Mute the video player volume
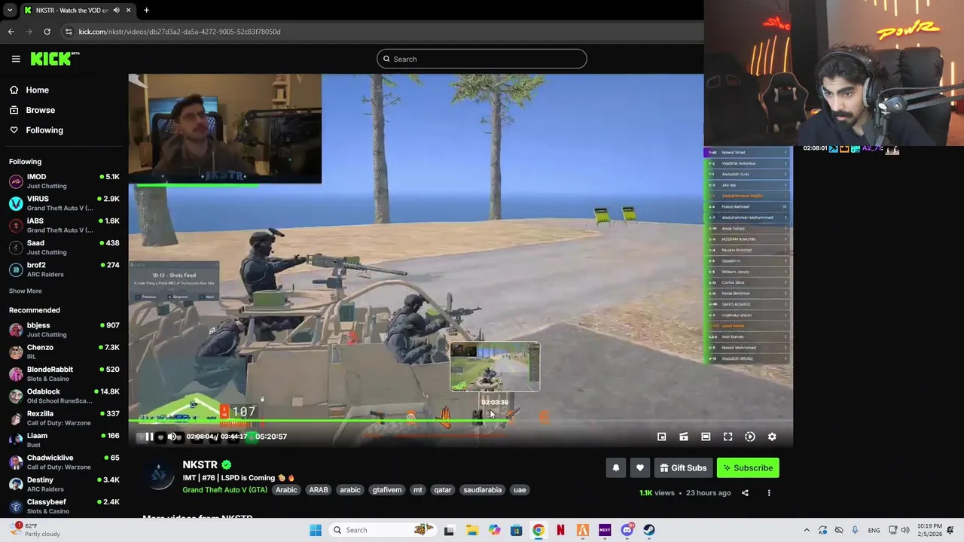This screenshot has height=542, width=964. (172, 437)
